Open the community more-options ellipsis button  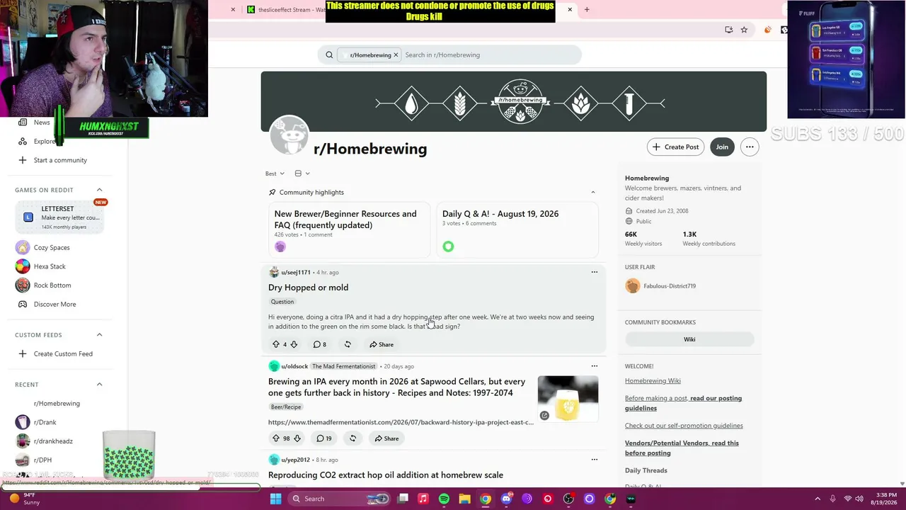click(x=750, y=147)
